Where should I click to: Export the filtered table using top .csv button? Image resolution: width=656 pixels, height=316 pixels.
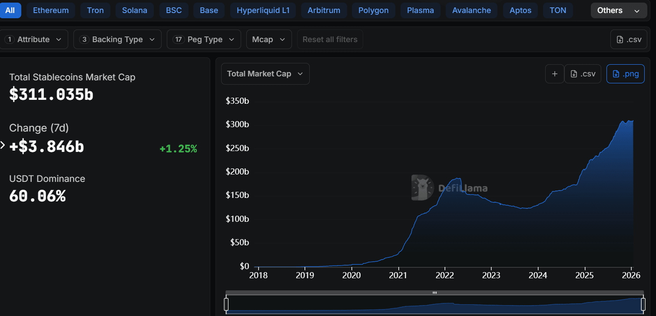click(x=629, y=39)
